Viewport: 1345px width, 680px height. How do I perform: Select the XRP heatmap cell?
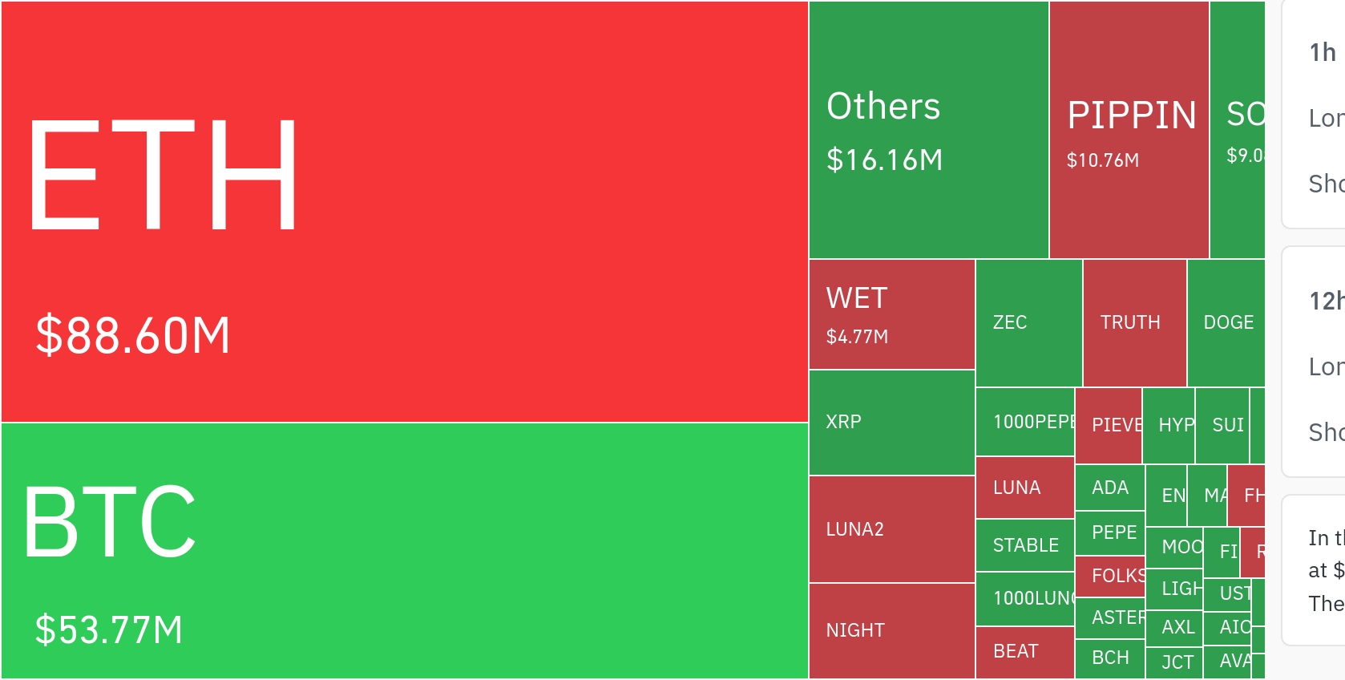[891, 423]
